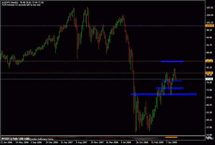
Task: Click the 57.00 price axis label
Action: [210, 128]
